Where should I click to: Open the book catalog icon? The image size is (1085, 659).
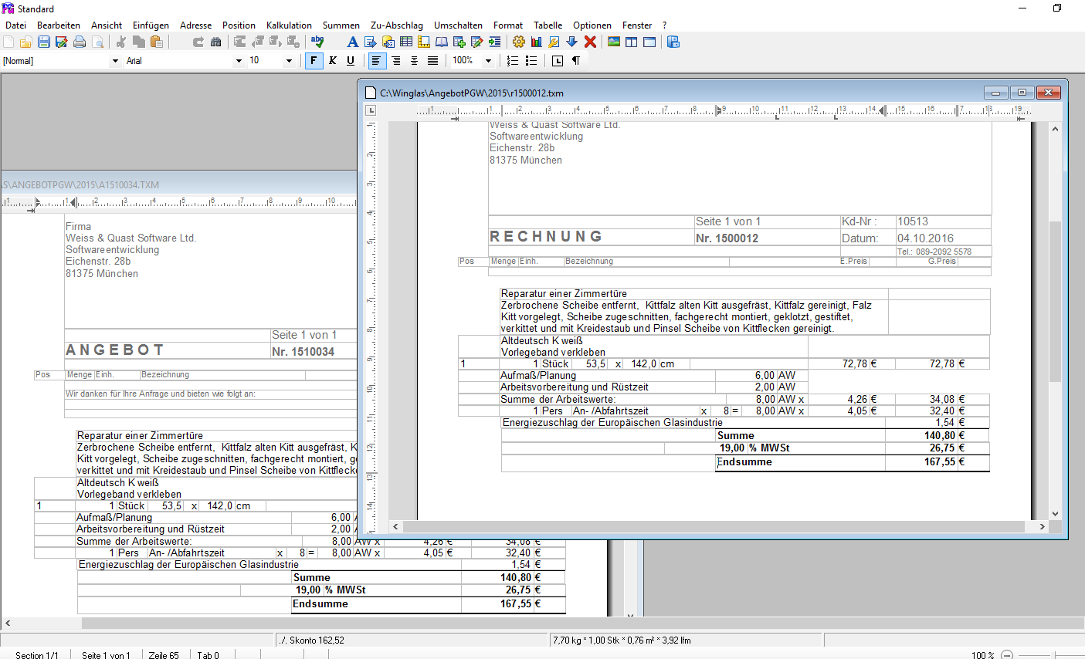coord(442,42)
